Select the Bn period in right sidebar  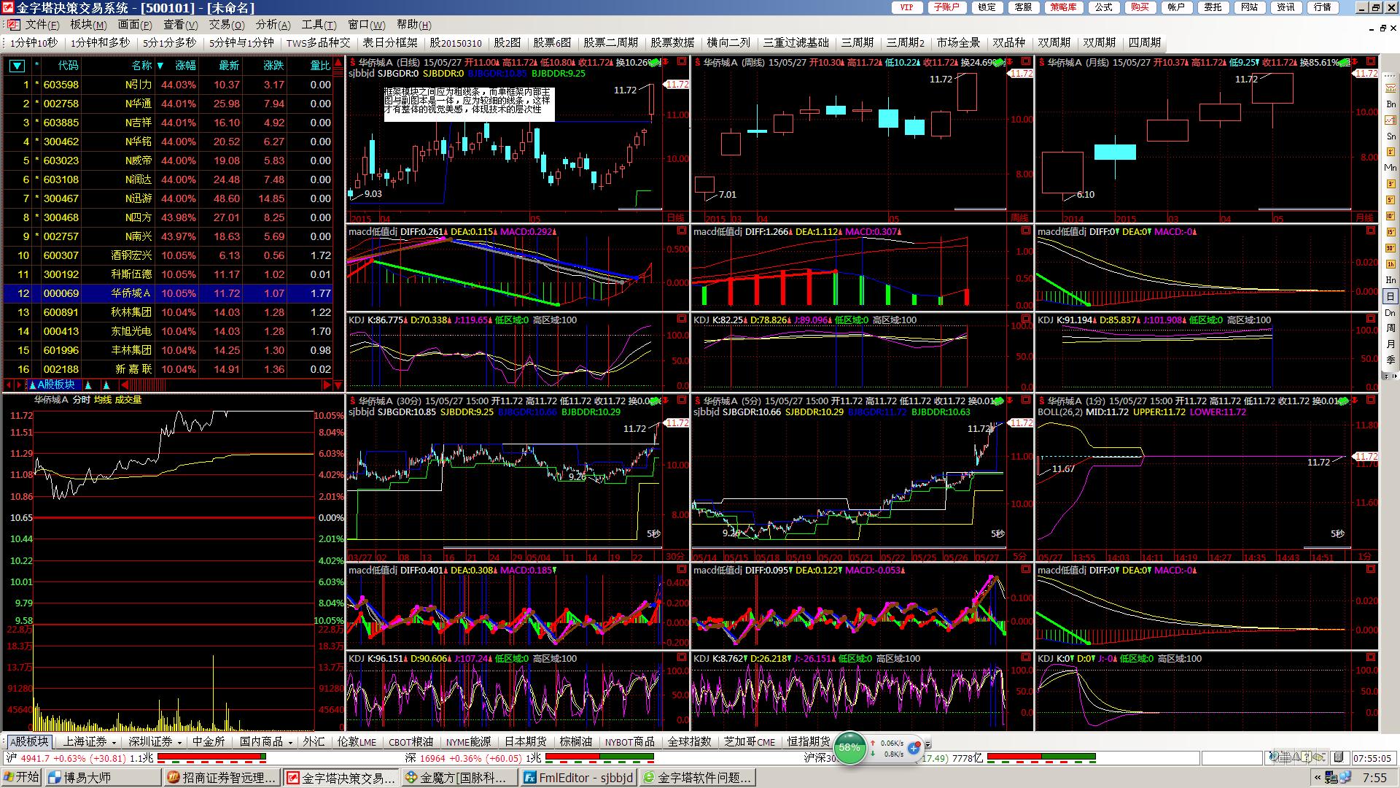point(1391,104)
